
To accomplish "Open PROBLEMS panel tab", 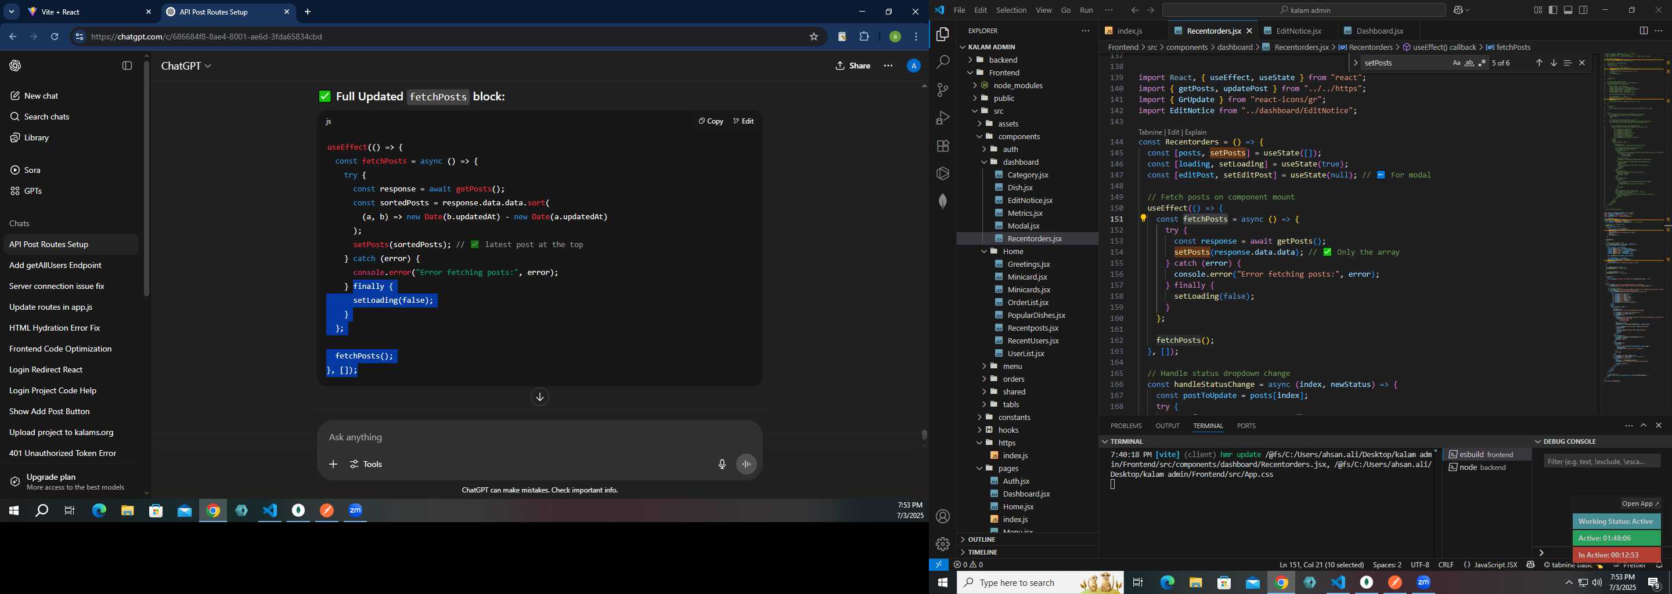I will [1126, 425].
